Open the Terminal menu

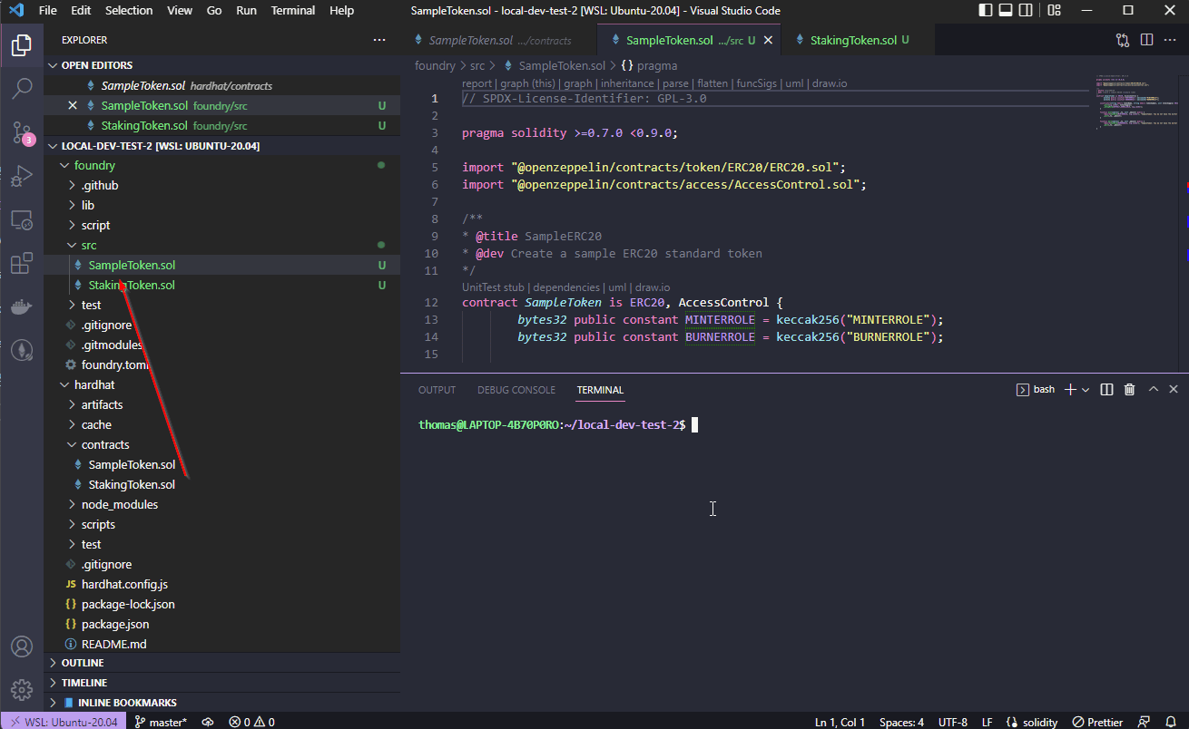pos(293,11)
